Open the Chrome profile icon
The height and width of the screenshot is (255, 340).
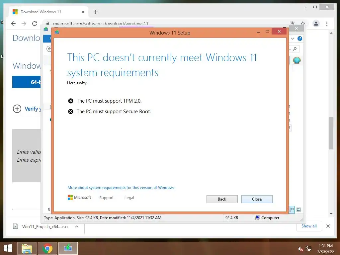tap(316, 24)
